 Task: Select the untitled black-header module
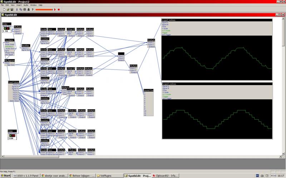click(x=121, y=54)
